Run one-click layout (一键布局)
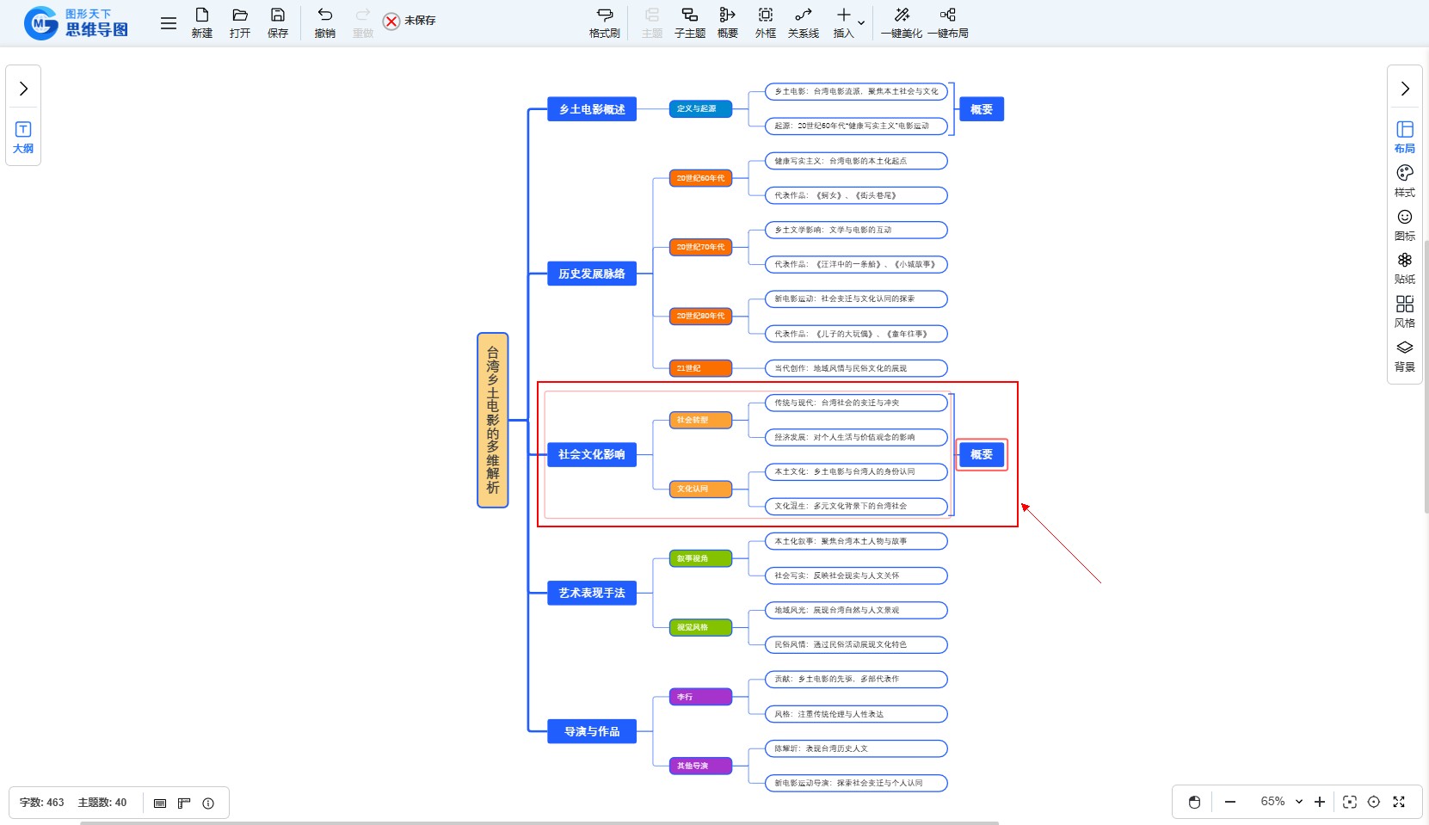Viewport: 1429px width, 825px height. coord(947,22)
